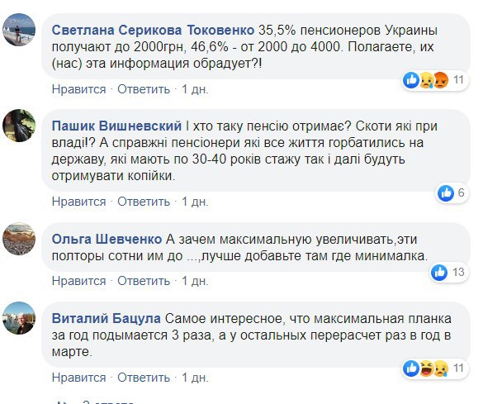Screen dimensions: 502x404
Task: Click the like reaction icon on Ольга Шевченко's comment
Action: [439, 273]
